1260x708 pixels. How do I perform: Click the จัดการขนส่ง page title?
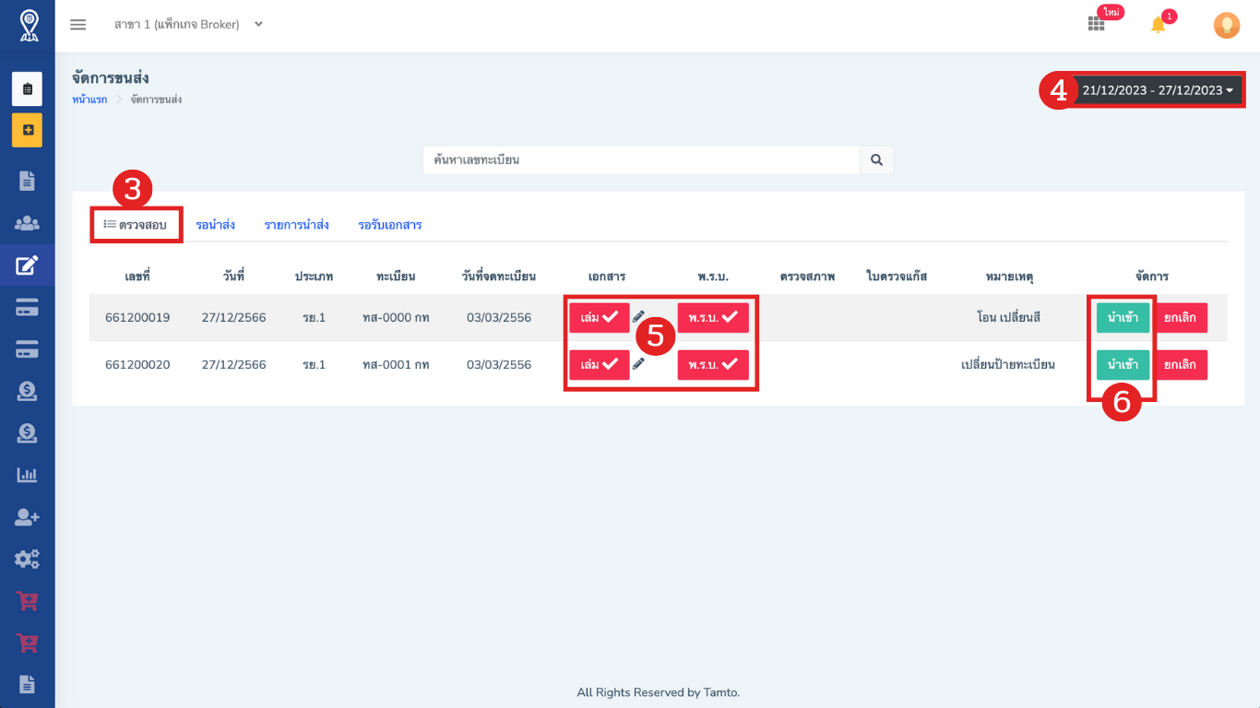coord(110,77)
